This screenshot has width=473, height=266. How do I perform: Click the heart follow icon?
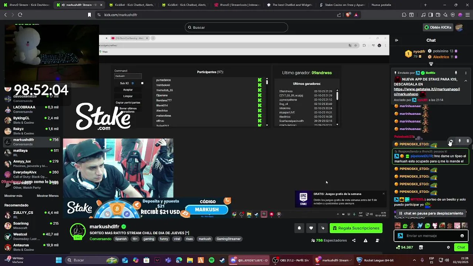point(311,228)
